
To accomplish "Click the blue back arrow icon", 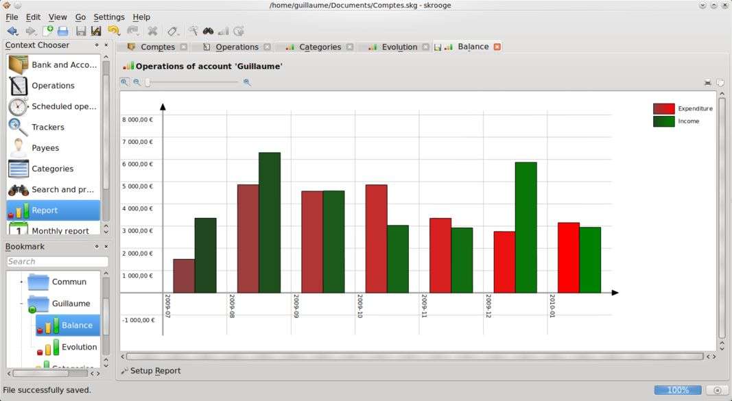I will click(x=12, y=31).
